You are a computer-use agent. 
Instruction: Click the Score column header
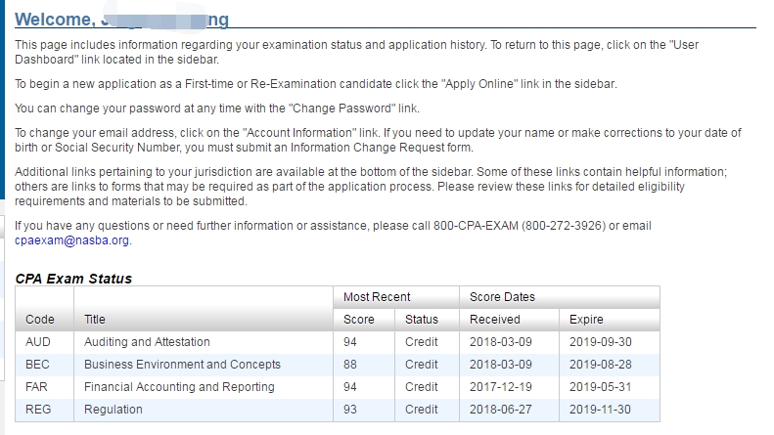[359, 320]
